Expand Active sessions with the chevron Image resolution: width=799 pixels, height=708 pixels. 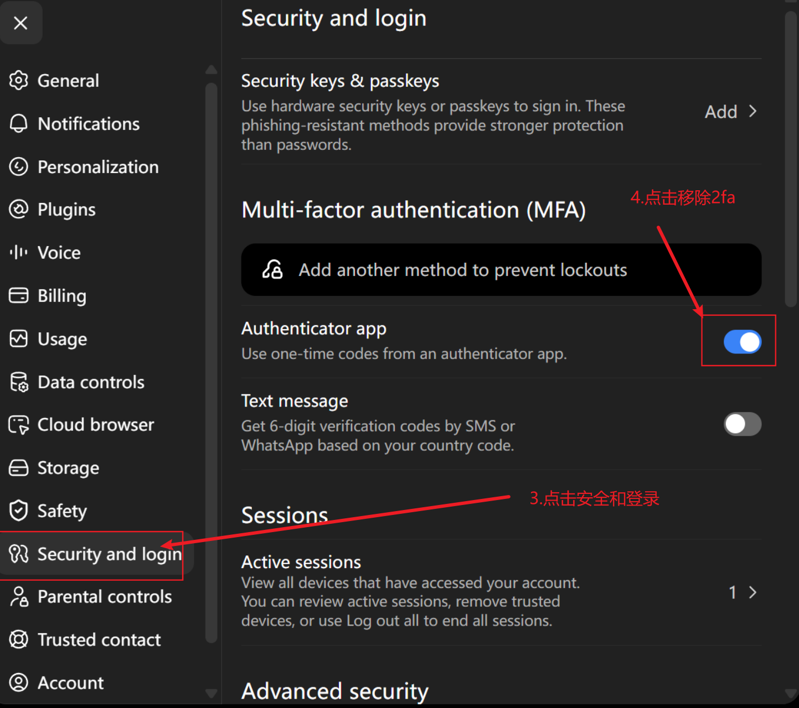[752, 592]
